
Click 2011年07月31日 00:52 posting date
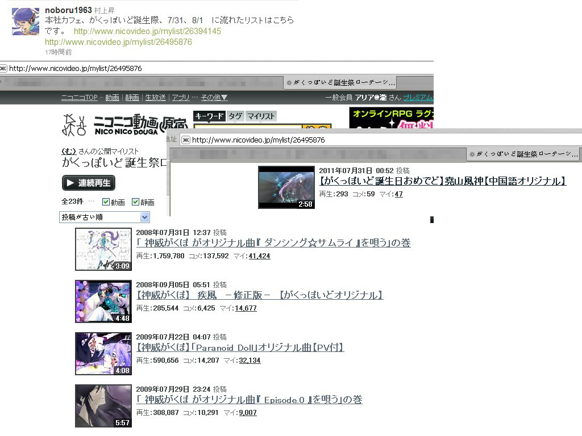point(356,170)
